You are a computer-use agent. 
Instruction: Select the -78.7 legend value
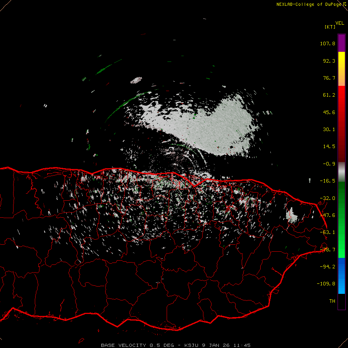tap(328, 250)
